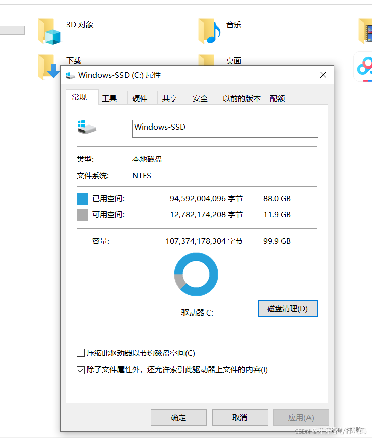This screenshot has width=372, height=438.
Task: Switch to the 常规 tab
Action: click(82, 97)
